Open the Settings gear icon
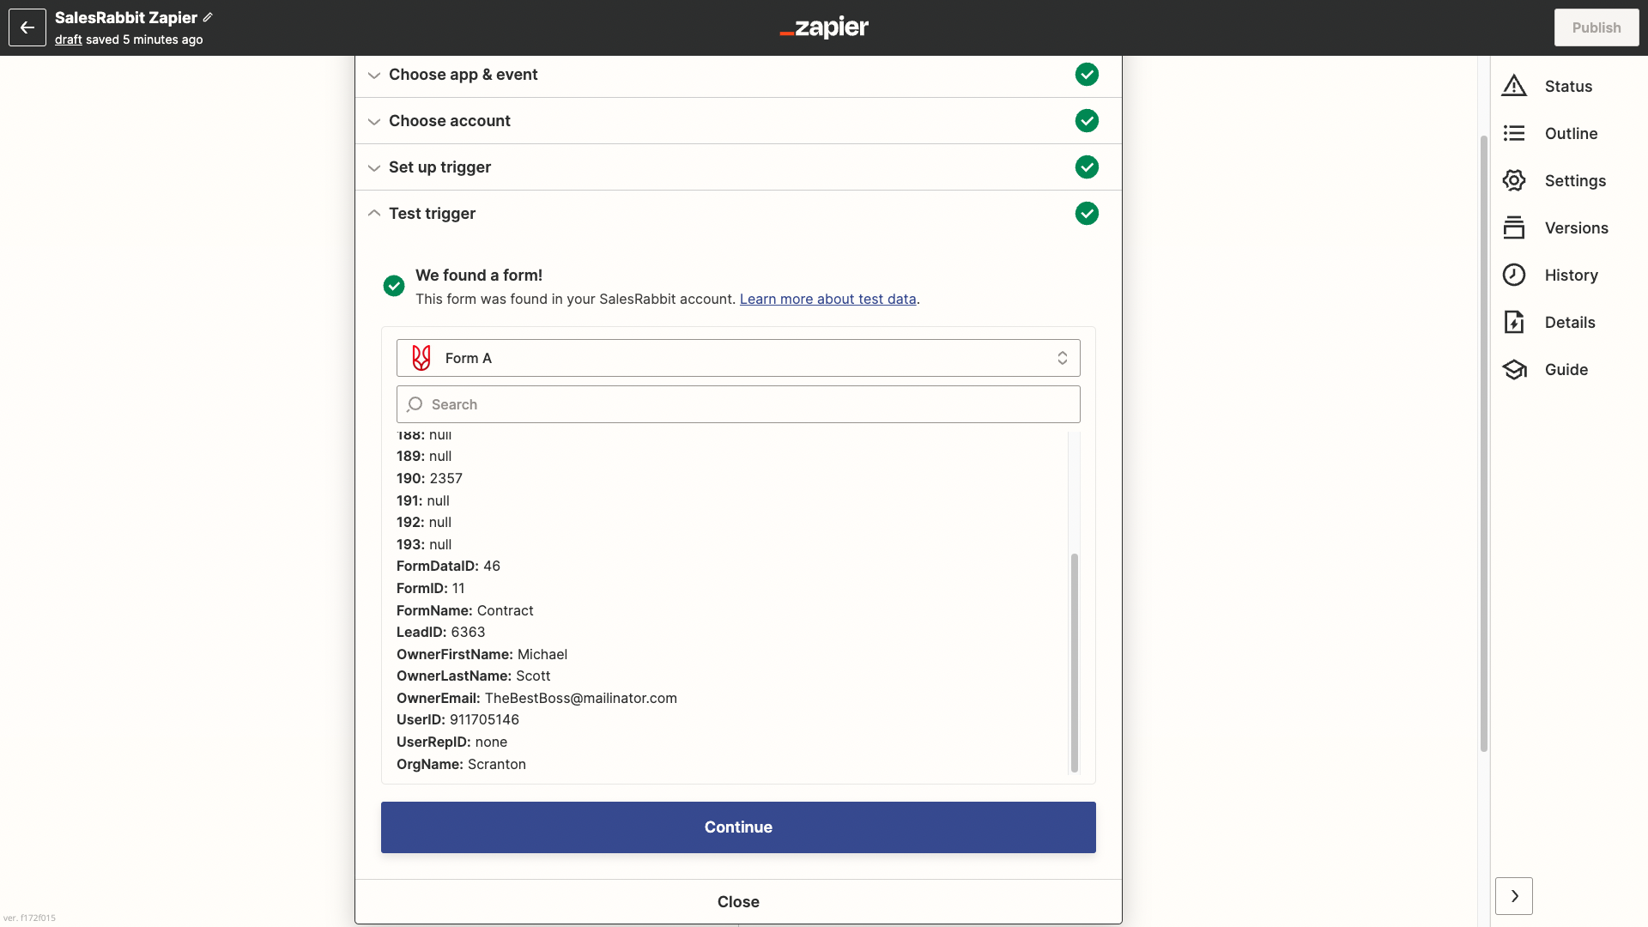 coord(1514,180)
